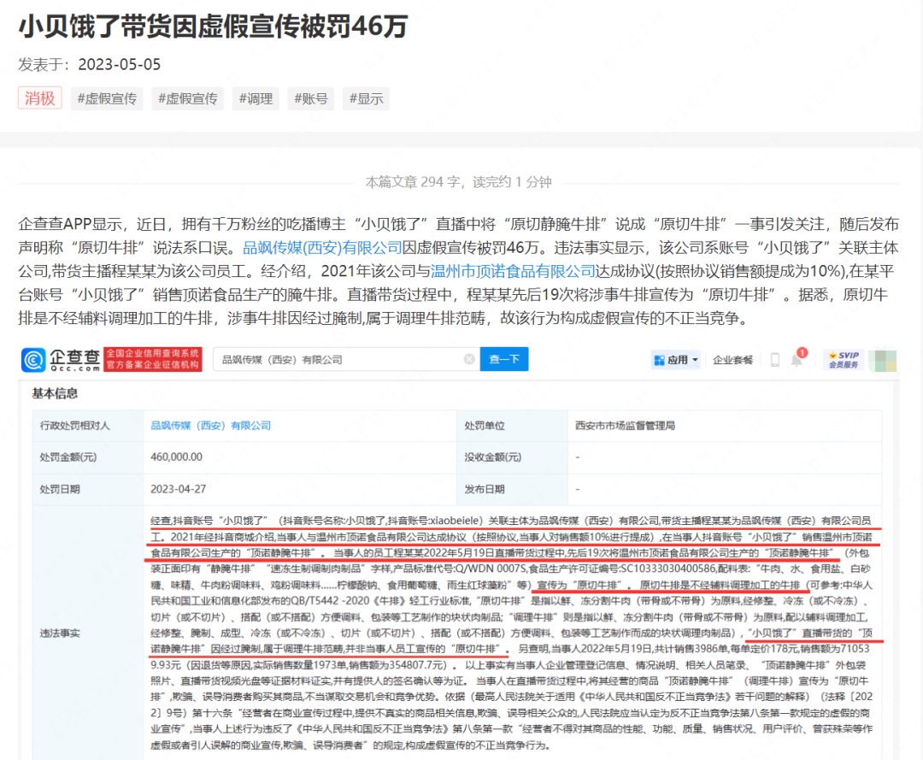Open the mobile phone icon in the header
Image resolution: width=923 pixels, height=760 pixels.
click(775, 360)
